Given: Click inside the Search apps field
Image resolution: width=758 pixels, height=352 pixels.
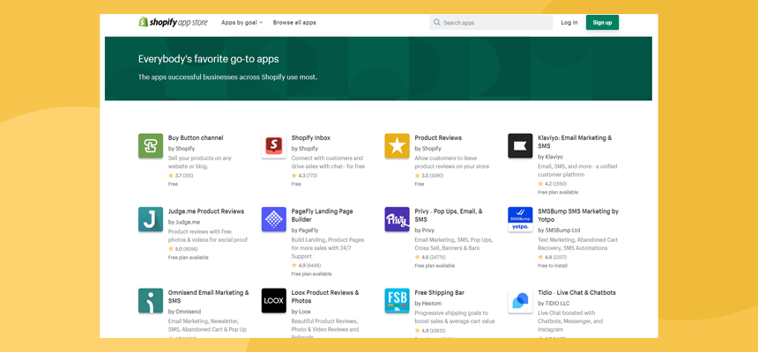Looking at the screenshot, I should click(x=491, y=22).
